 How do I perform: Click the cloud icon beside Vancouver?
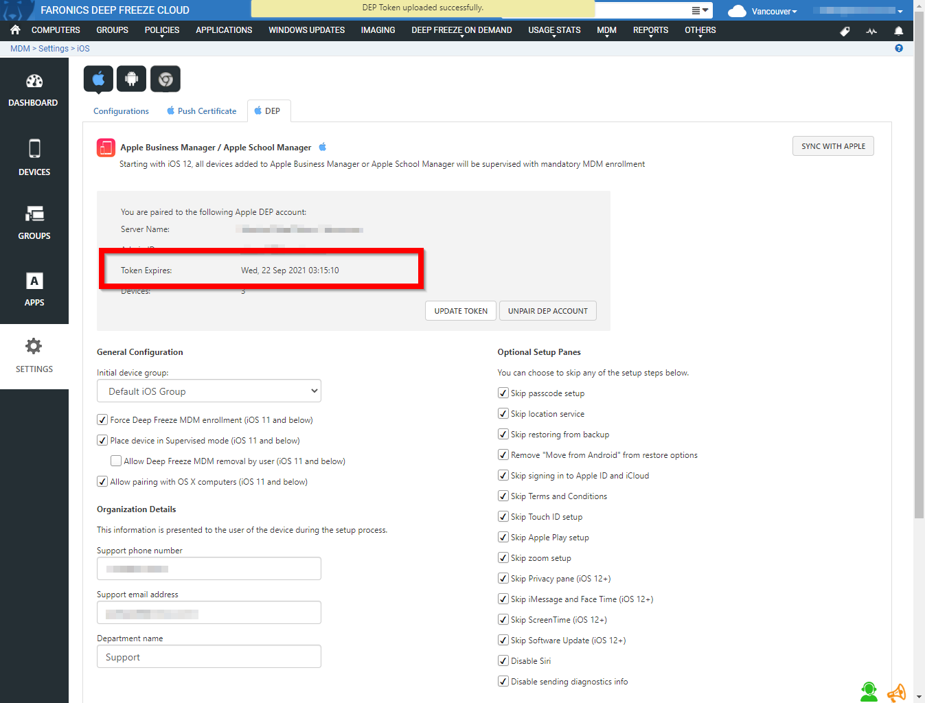point(737,11)
